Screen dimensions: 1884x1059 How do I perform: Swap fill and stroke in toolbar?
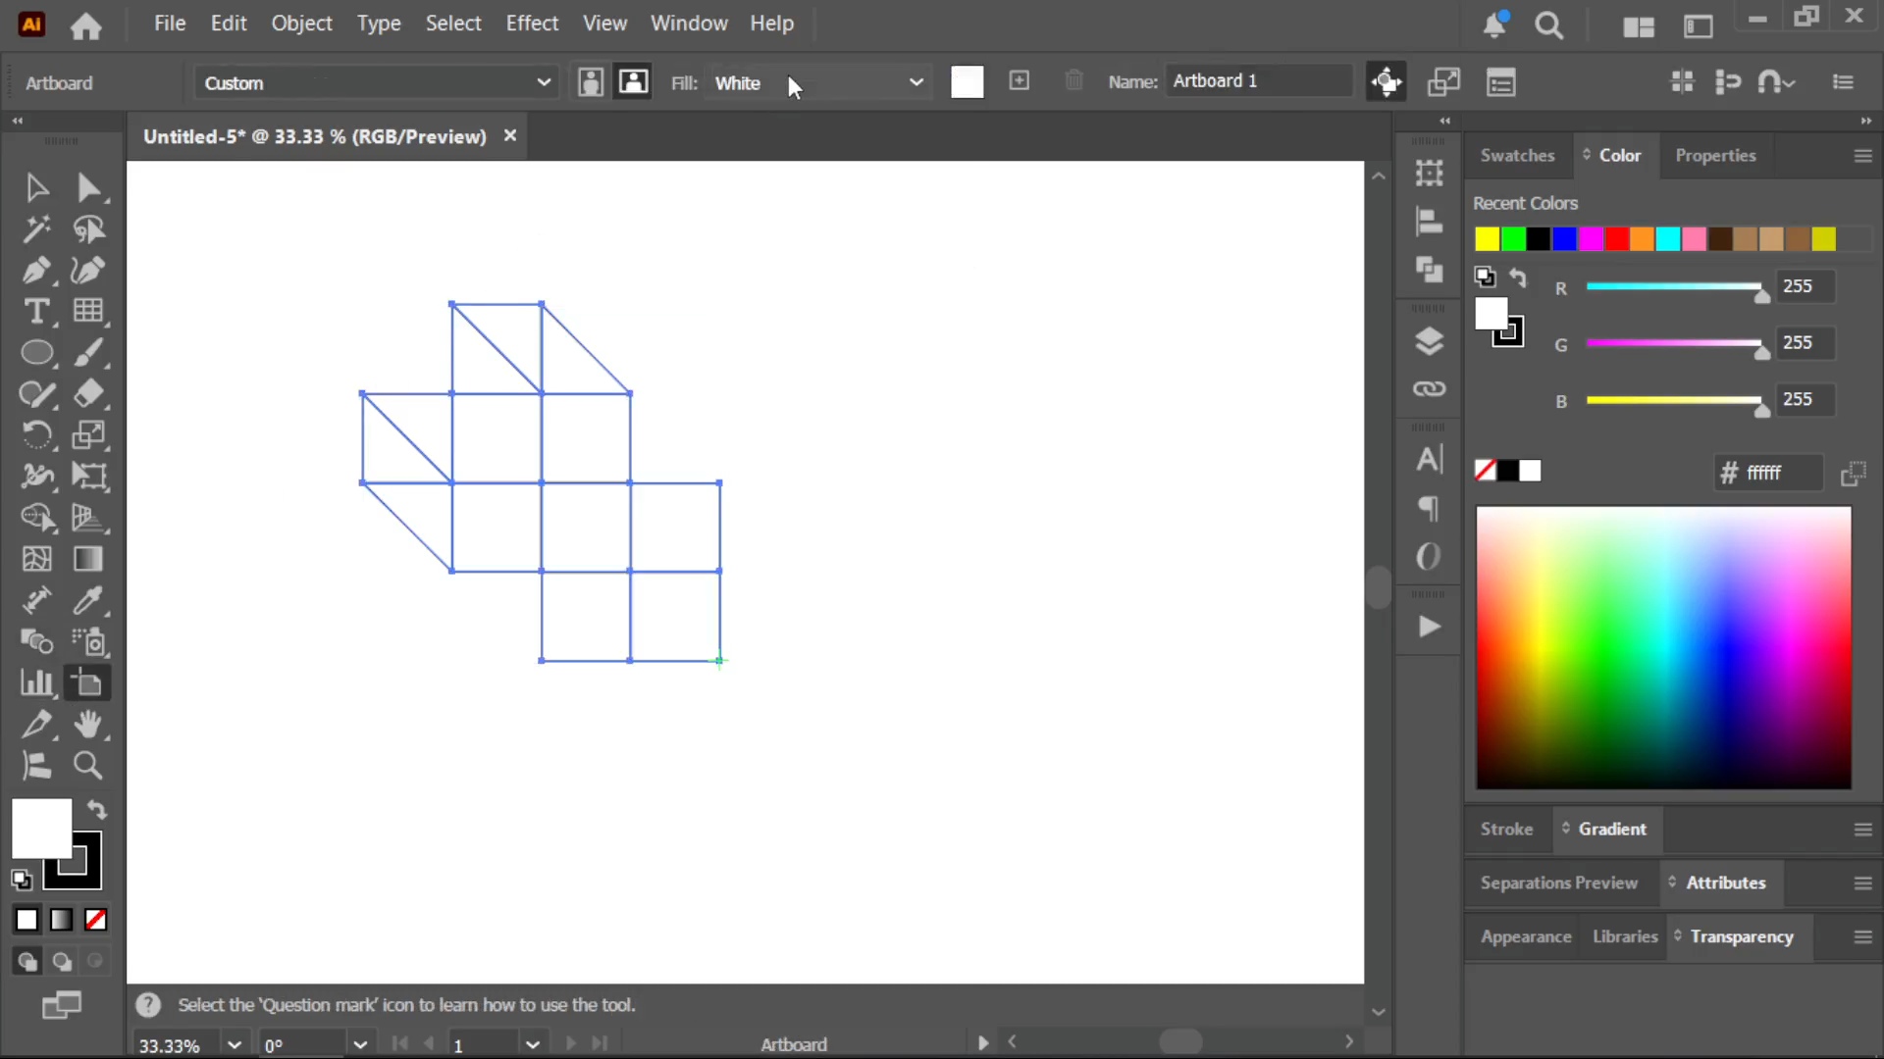pyautogui.click(x=96, y=810)
